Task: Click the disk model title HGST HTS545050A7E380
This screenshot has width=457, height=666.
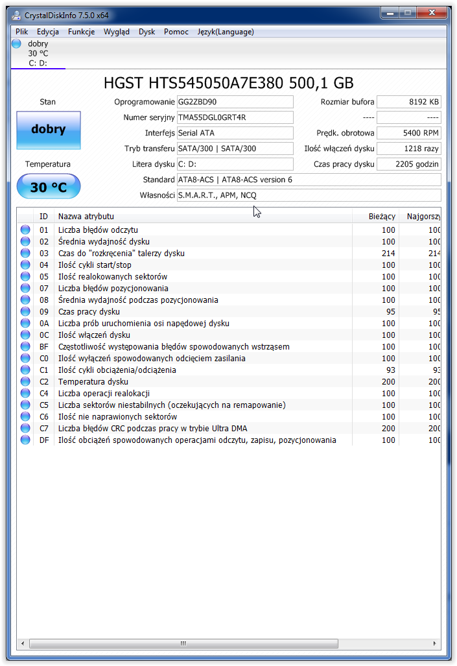Action: [228, 83]
